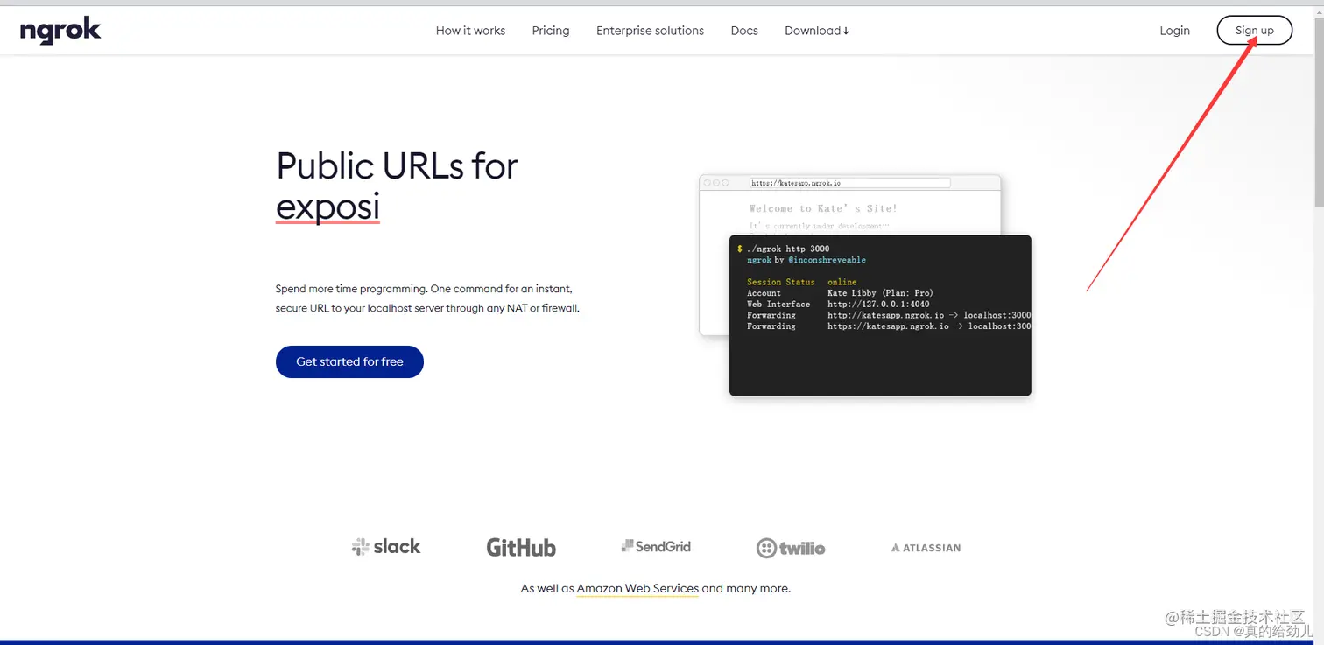Expand the Download dropdown menu

[x=817, y=31]
